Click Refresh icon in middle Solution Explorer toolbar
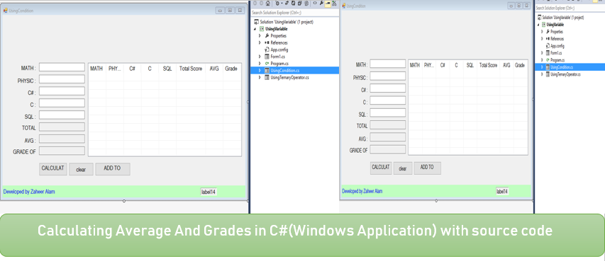Viewport: 605px width, 261px height. (293, 3)
